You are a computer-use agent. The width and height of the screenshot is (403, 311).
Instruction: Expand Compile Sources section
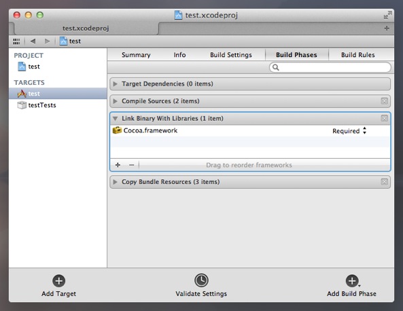click(115, 101)
